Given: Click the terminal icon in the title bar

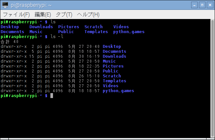Looking at the screenshot, I should point(5,5).
